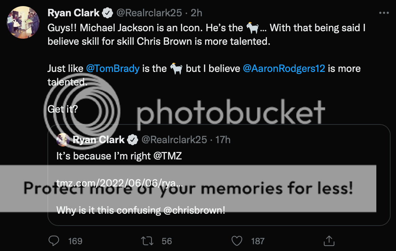Click the first goat emoji after "He's the"

click(x=252, y=28)
